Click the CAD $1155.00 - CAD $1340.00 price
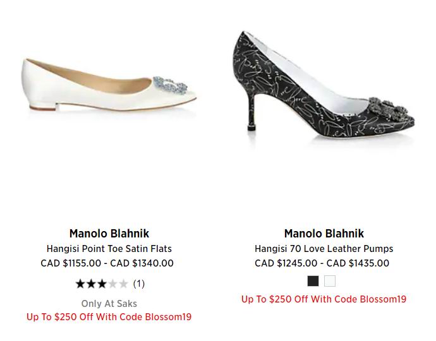 pos(107,263)
